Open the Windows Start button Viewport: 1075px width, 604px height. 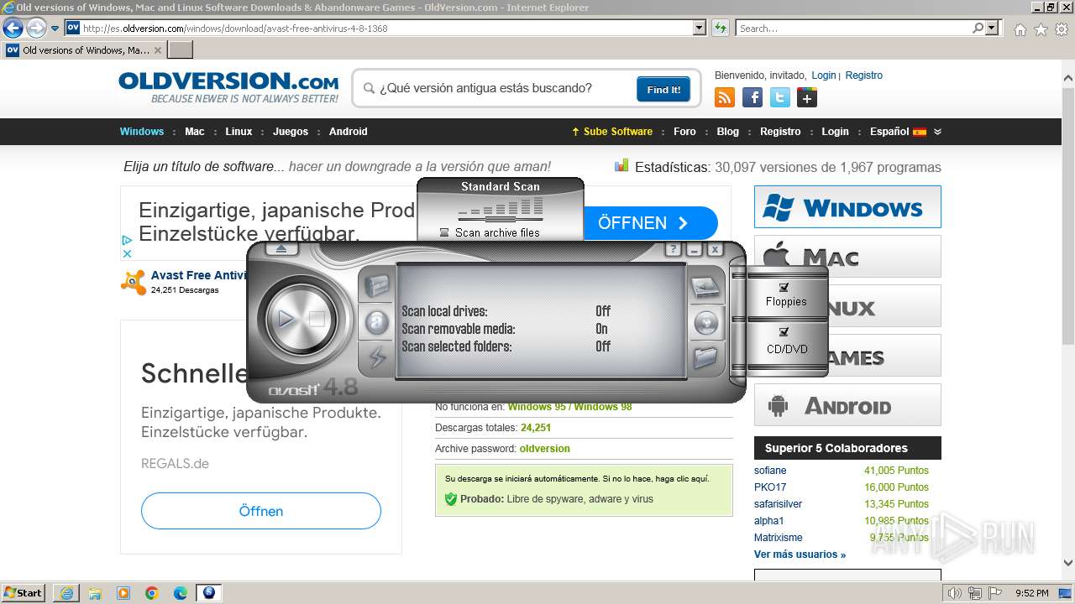click(24, 592)
